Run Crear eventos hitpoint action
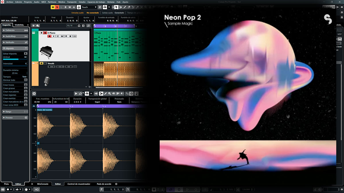Screen dimensions: 344x193 tap(26, 98)
